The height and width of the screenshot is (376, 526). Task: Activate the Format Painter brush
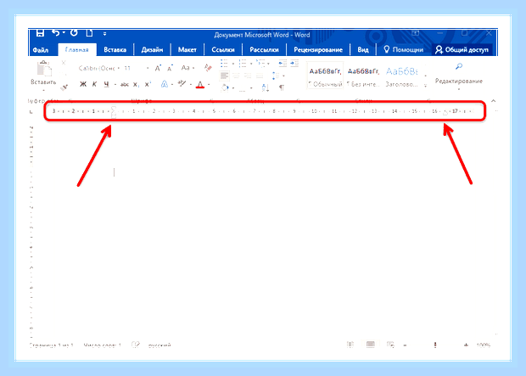click(64, 87)
